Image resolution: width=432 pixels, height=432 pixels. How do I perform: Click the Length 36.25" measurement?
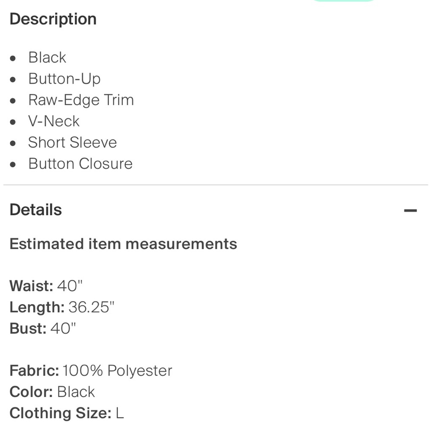click(62, 307)
